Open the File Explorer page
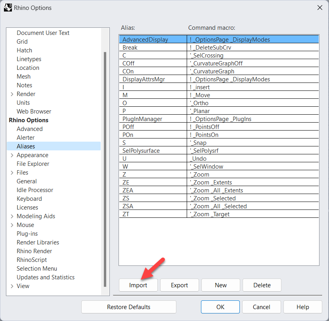 point(33,164)
